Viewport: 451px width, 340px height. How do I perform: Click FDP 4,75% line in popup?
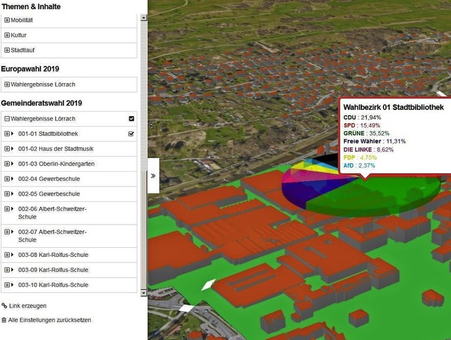(x=360, y=158)
